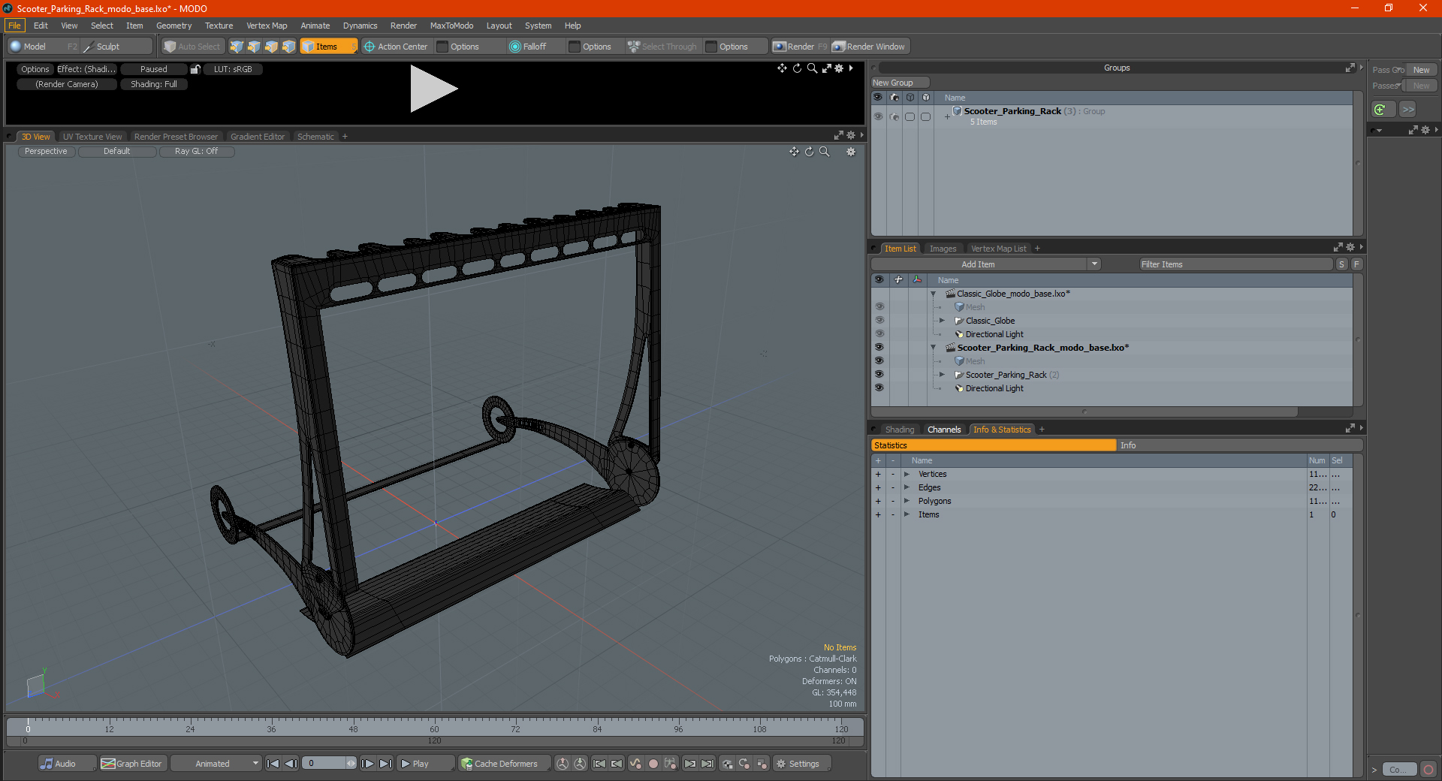The width and height of the screenshot is (1442, 781).
Task: Select Materials selection mode icon
Action: 288,47
